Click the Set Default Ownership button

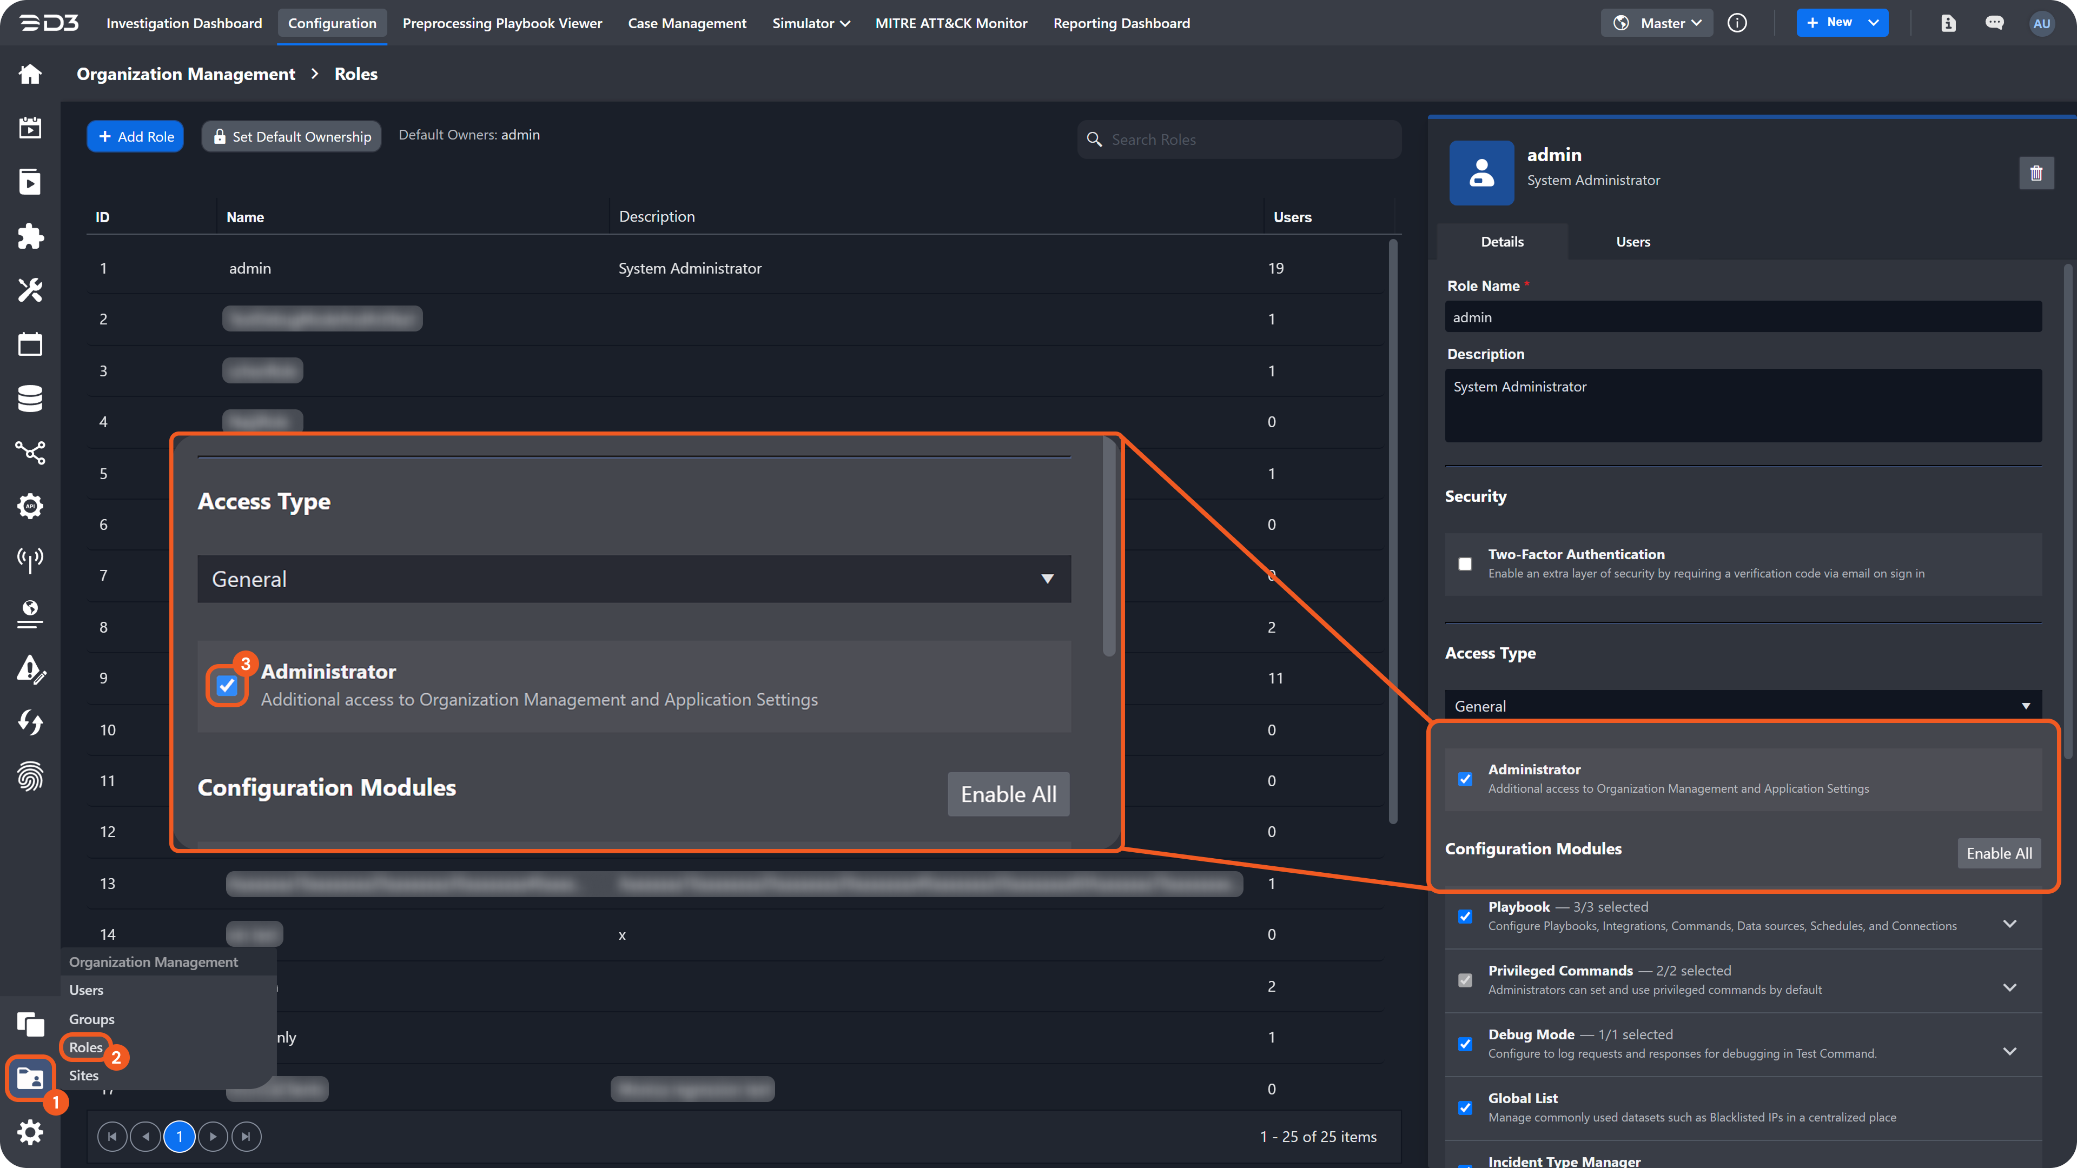tap(292, 137)
